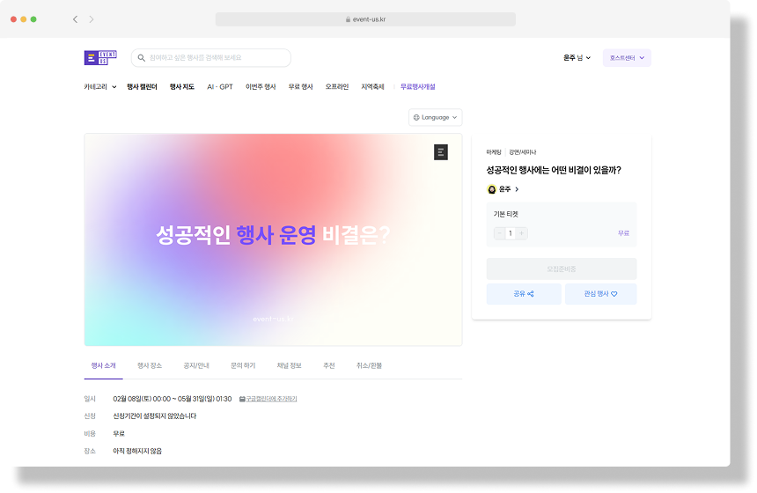The image size is (757, 493).
Task: Open the 호스트센터 dropdown
Action: (x=627, y=58)
